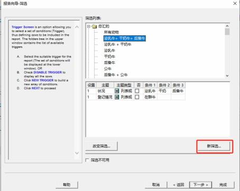Select 泌乳牛+ 干奶牛+ 后备牛 filter
240x191 pixels.
[x=125, y=38]
